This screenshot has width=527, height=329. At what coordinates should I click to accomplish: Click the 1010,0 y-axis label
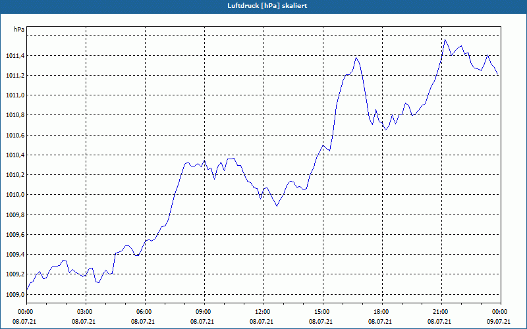[15, 195]
